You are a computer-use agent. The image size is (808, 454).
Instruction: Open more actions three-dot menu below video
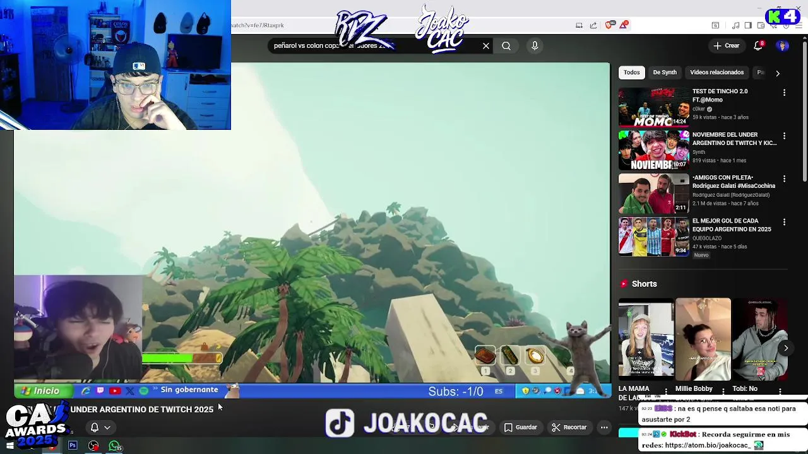[x=604, y=428]
